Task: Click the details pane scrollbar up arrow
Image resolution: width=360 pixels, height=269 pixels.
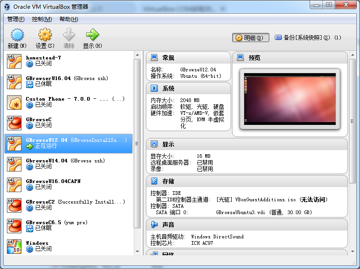Action: click(x=353, y=55)
